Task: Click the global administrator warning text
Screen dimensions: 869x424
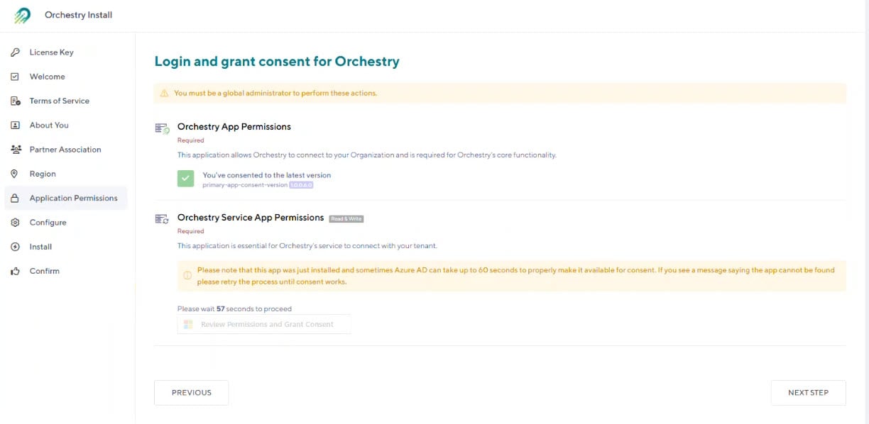Action: click(275, 93)
